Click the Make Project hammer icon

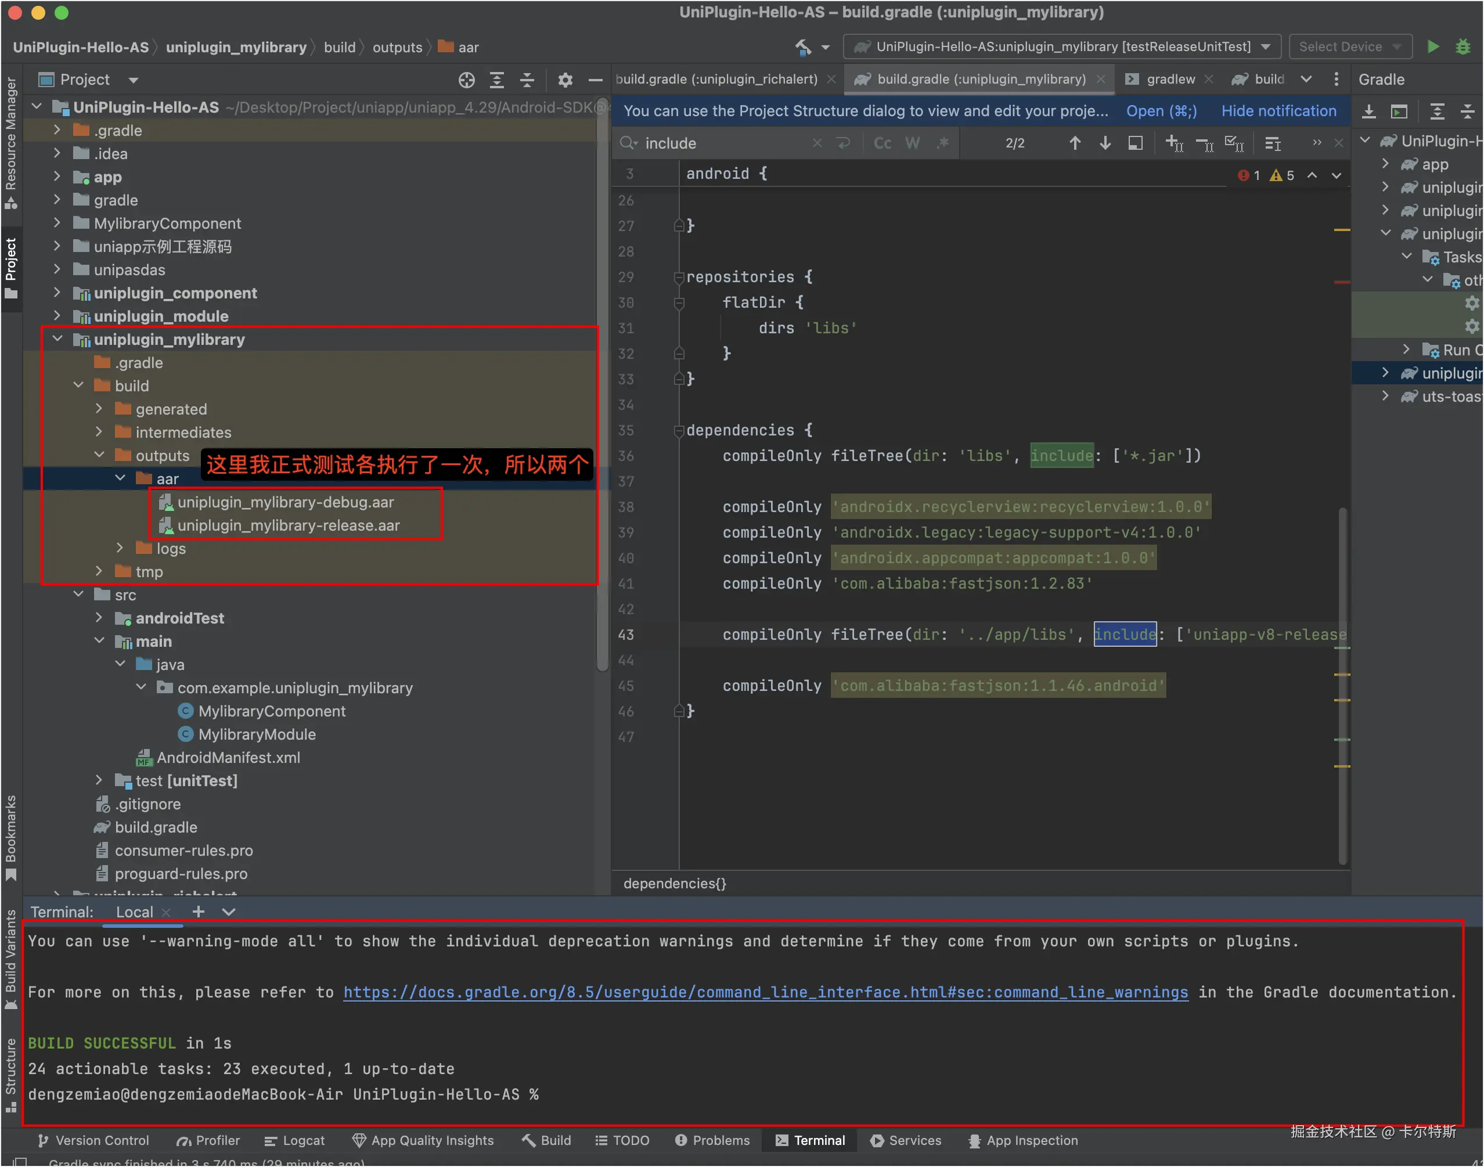[804, 46]
